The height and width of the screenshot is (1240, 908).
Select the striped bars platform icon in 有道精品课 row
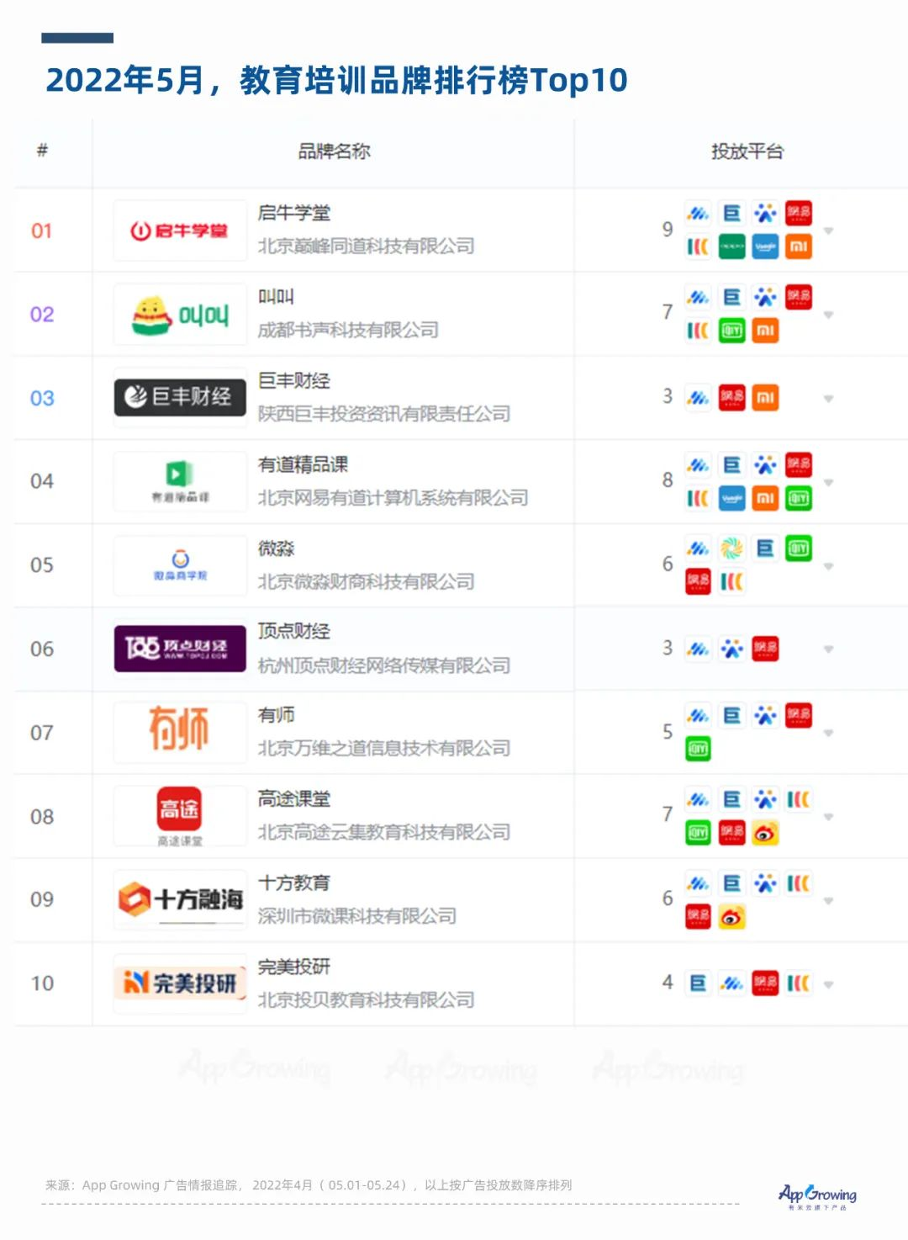pos(698,498)
